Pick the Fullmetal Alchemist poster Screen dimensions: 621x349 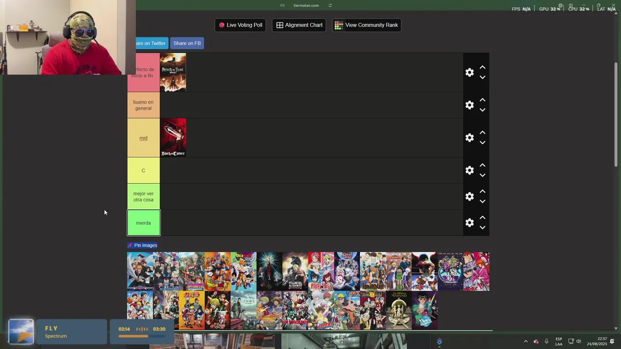295,271
